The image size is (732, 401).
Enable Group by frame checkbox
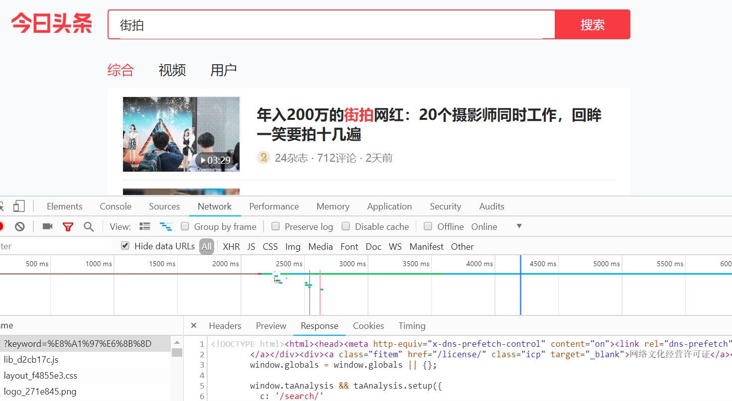185,226
